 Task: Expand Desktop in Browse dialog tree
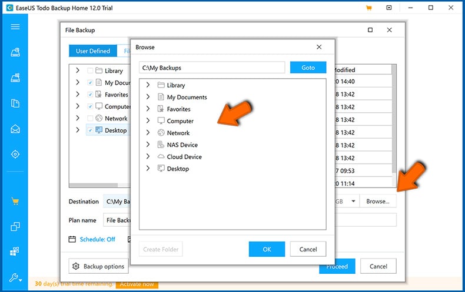click(148, 168)
